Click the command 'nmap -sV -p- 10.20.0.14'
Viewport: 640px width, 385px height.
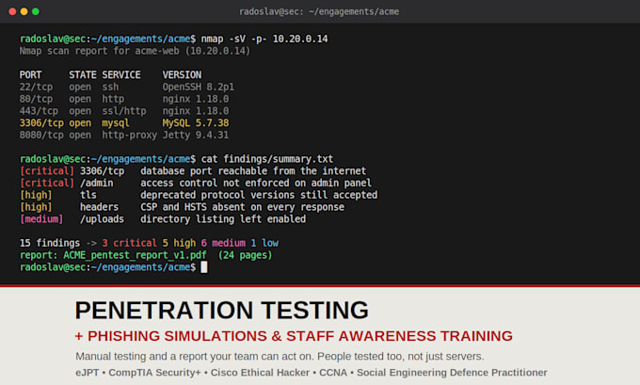coord(264,39)
